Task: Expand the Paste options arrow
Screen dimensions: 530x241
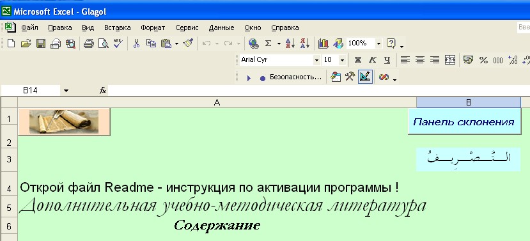Action: pyautogui.click(x=177, y=43)
